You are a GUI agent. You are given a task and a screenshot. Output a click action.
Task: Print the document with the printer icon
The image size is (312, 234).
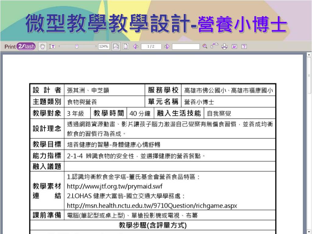point(225,47)
